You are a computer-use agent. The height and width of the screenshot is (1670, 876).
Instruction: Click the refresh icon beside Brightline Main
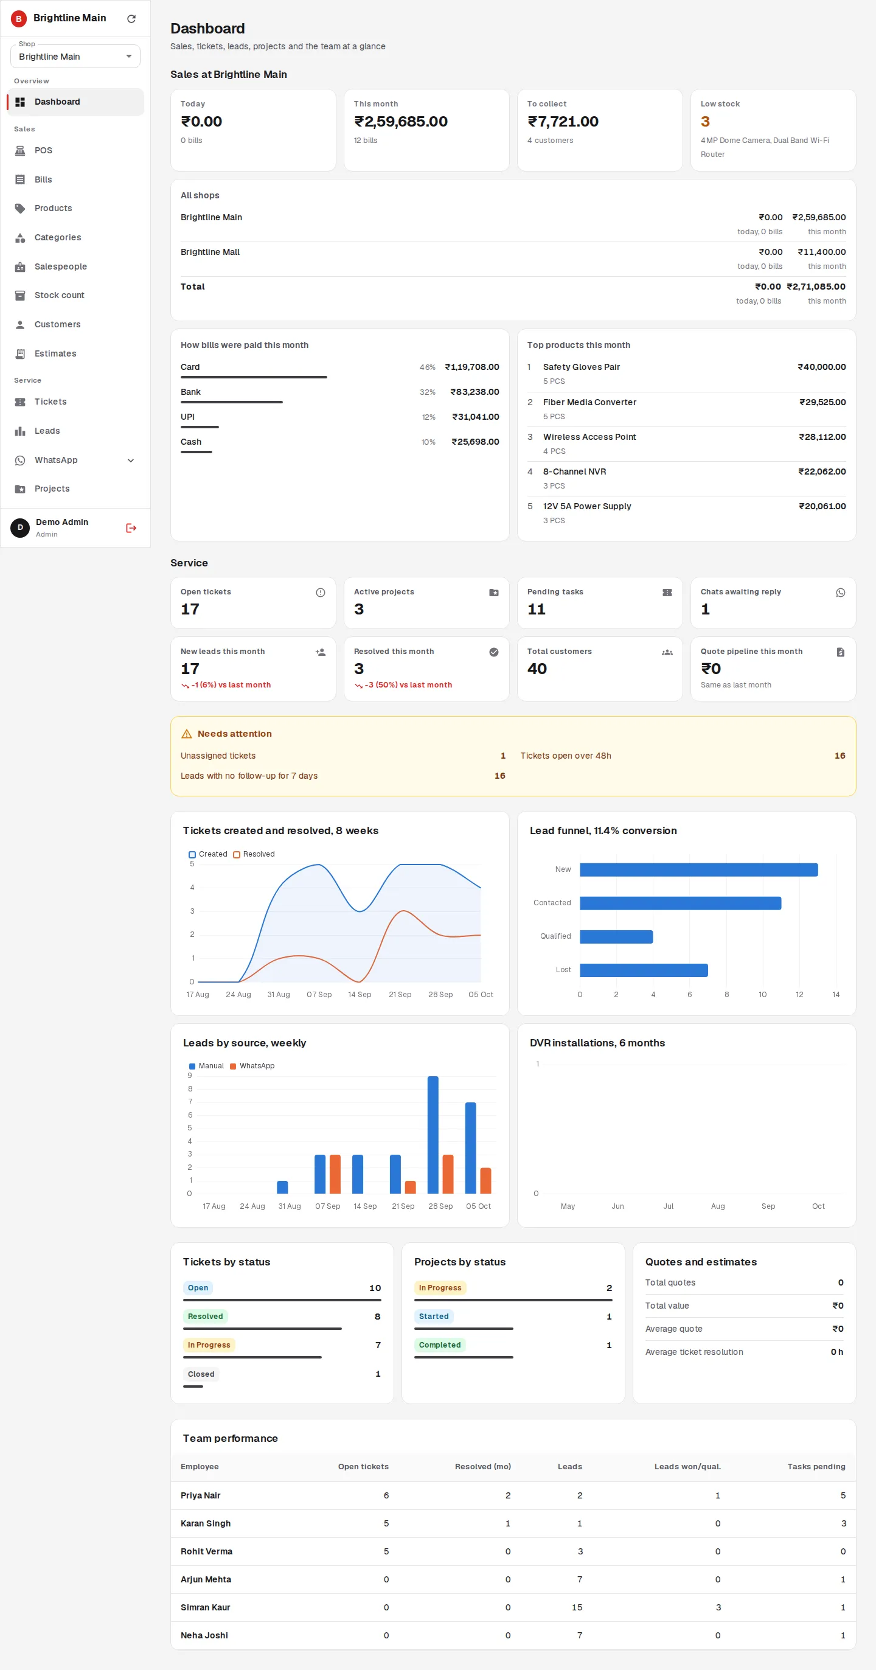[131, 19]
